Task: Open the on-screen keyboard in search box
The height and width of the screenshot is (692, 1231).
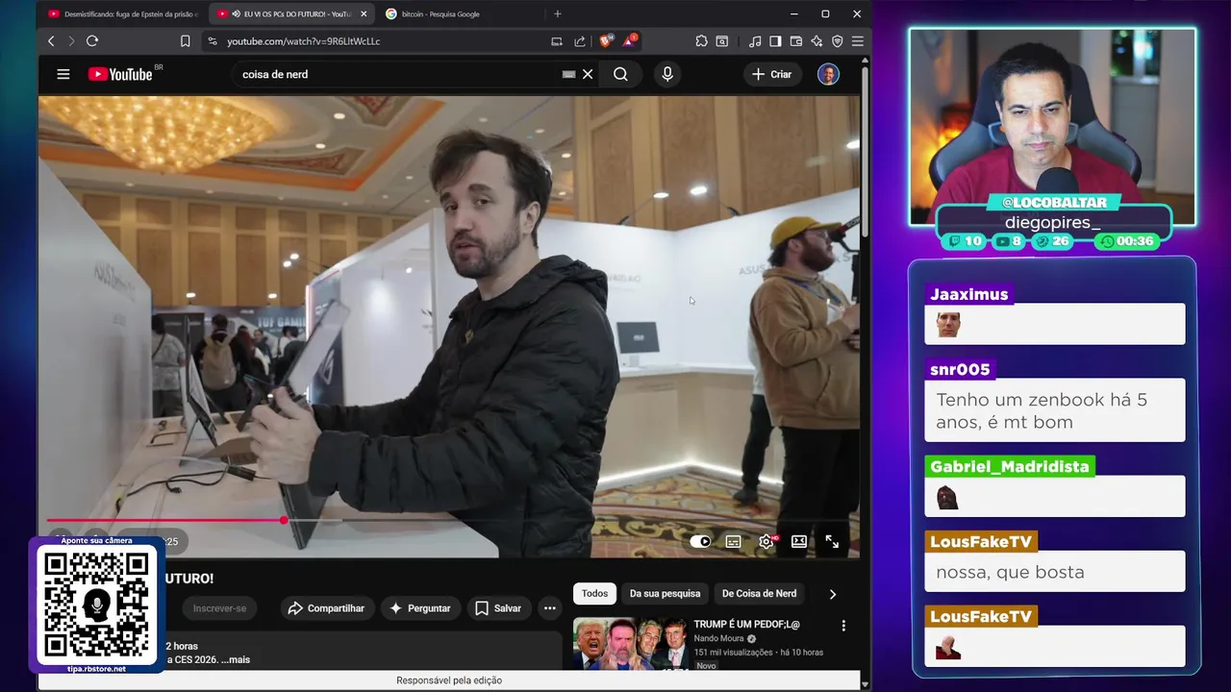Action: point(568,74)
